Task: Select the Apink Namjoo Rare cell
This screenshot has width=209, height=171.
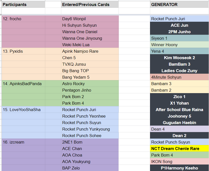Action: coord(90,51)
